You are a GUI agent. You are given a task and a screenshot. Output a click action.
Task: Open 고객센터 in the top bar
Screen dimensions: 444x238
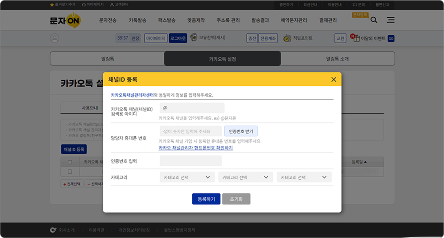tap(119, 5)
